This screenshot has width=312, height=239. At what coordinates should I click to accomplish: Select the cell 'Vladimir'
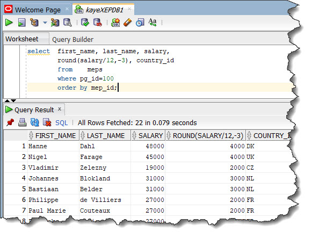click(53, 168)
